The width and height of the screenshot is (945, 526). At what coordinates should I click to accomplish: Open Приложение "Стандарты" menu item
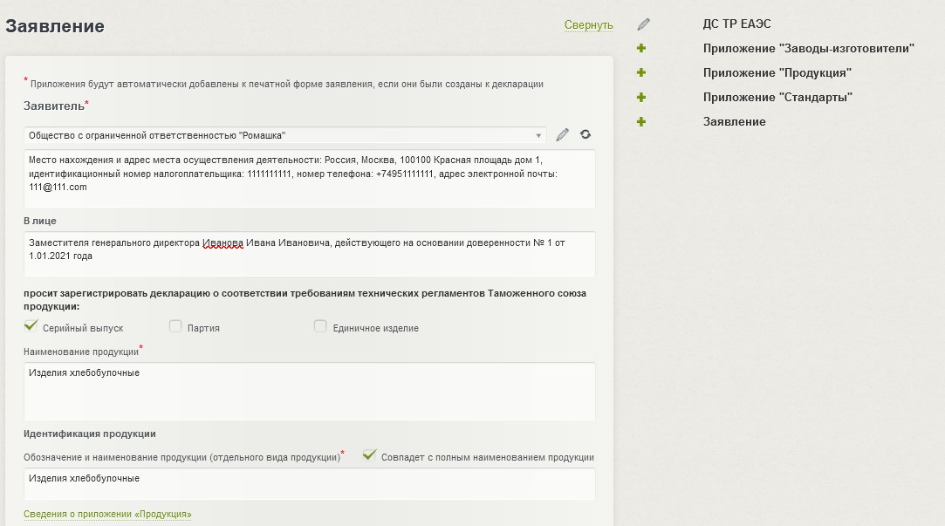click(777, 98)
